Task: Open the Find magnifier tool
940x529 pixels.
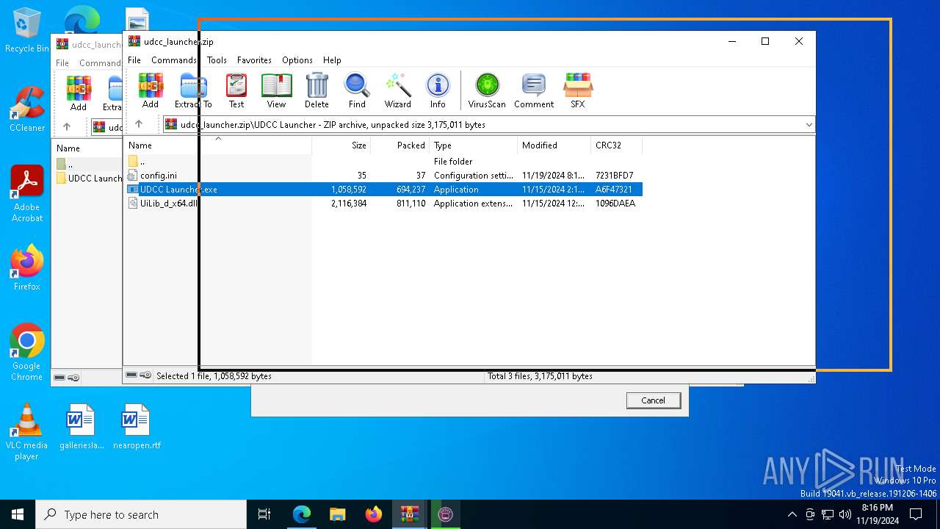Action: point(357,91)
